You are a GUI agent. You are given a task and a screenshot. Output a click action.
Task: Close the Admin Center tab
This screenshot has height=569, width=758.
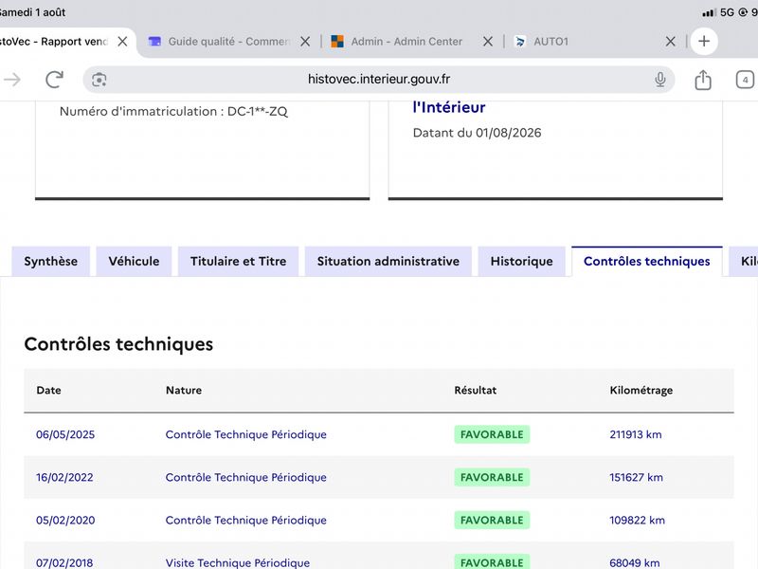(488, 42)
